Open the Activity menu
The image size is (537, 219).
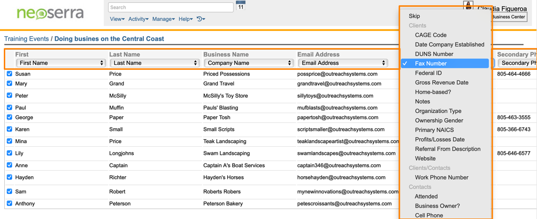pos(138,19)
